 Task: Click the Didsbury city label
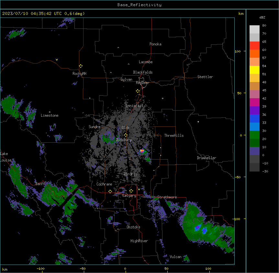click(x=124, y=140)
